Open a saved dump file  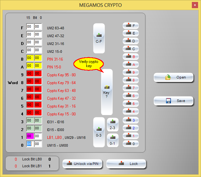click(174, 77)
